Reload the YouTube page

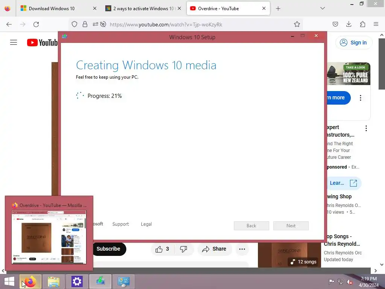(x=36, y=24)
